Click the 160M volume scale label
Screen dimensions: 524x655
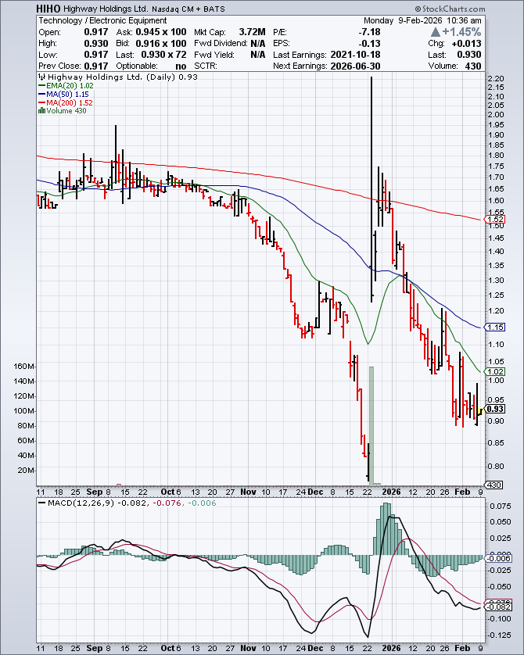pyautogui.click(x=23, y=367)
